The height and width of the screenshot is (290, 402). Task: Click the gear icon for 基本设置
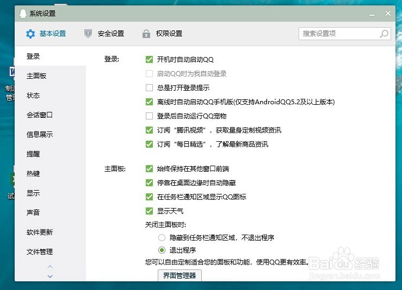tap(30, 34)
